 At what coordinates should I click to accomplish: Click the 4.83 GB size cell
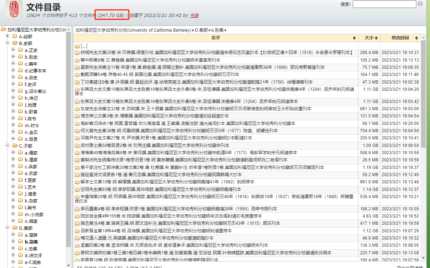369,216
